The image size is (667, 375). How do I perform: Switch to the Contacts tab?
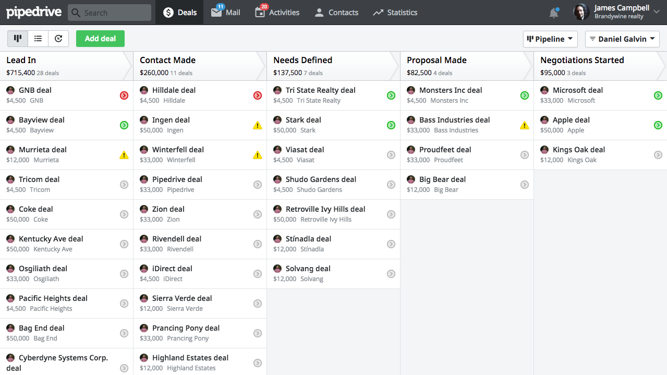click(336, 13)
